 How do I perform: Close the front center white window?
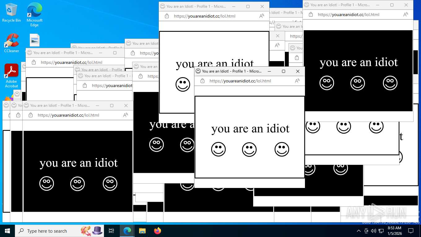tap(297, 71)
